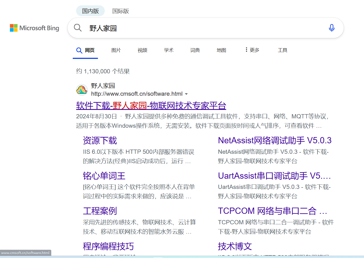Click the 野人家园 site favicon
This screenshot has height=258, width=364.
tap(82, 90)
